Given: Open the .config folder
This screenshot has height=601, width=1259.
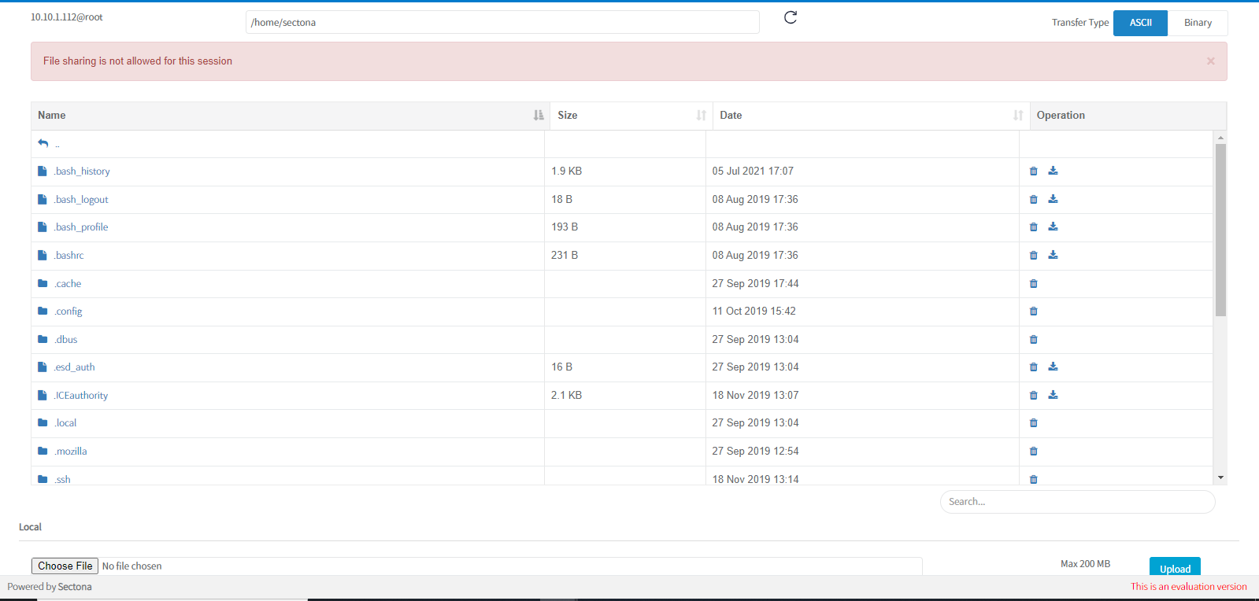Looking at the screenshot, I should [x=69, y=312].
